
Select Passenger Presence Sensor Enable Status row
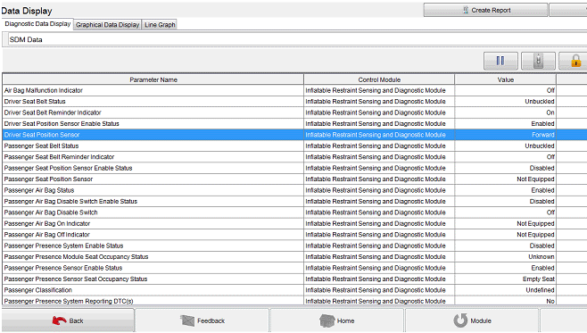coord(294,268)
